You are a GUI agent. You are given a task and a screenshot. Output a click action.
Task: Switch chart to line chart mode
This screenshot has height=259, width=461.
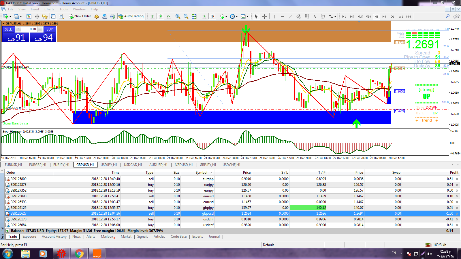(x=168, y=16)
